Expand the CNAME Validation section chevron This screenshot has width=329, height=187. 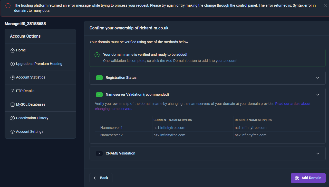(318, 153)
